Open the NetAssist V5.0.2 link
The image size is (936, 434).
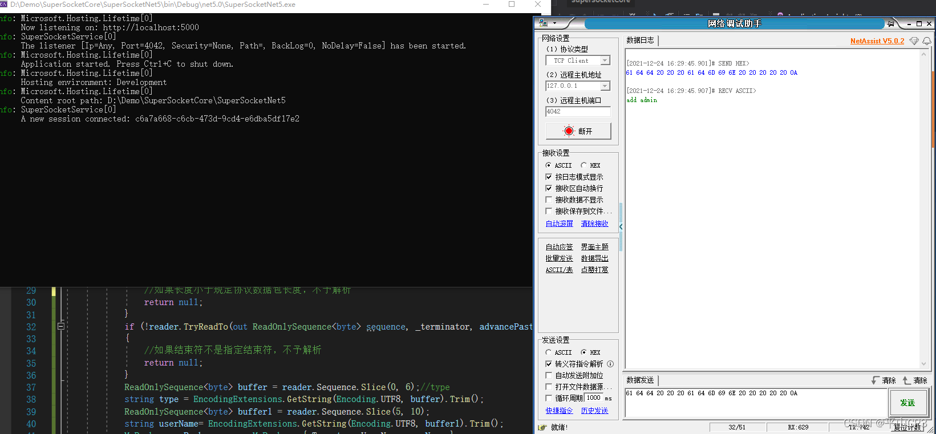(877, 41)
